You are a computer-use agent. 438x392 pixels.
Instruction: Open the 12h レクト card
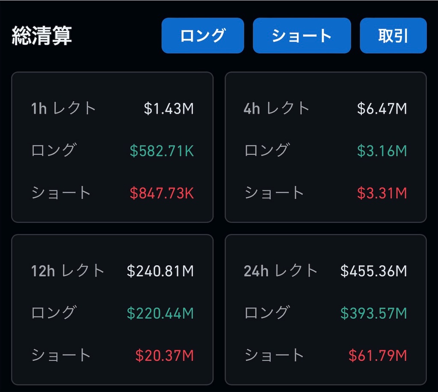[x=112, y=310]
